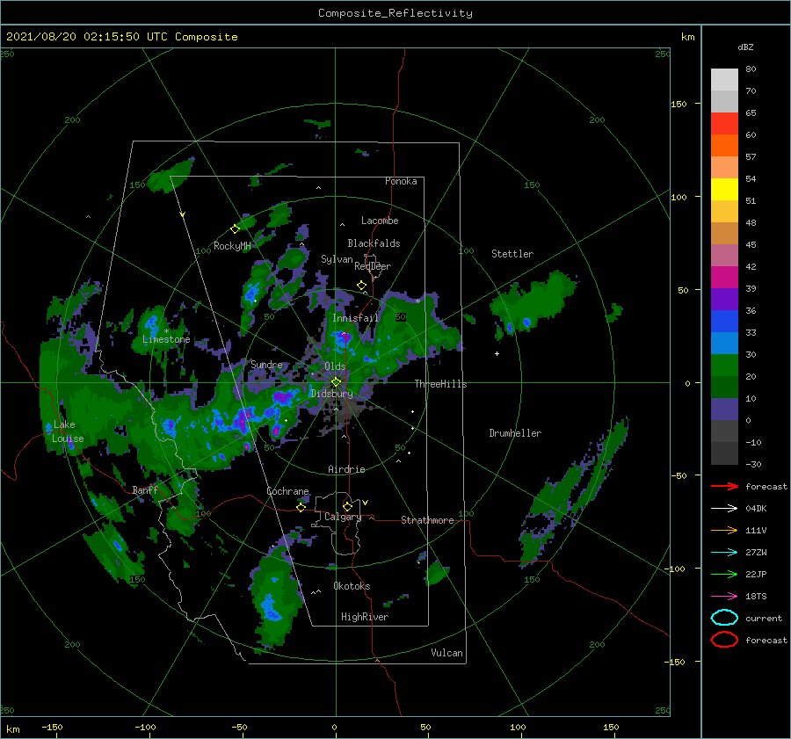This screenshot has height=739, width=791.
Task: Select the Lake Louise label
Action: click(68, 431)
